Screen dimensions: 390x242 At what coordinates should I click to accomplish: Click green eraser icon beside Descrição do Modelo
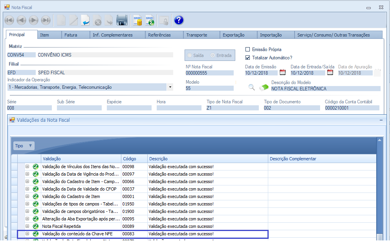[264, 87]
